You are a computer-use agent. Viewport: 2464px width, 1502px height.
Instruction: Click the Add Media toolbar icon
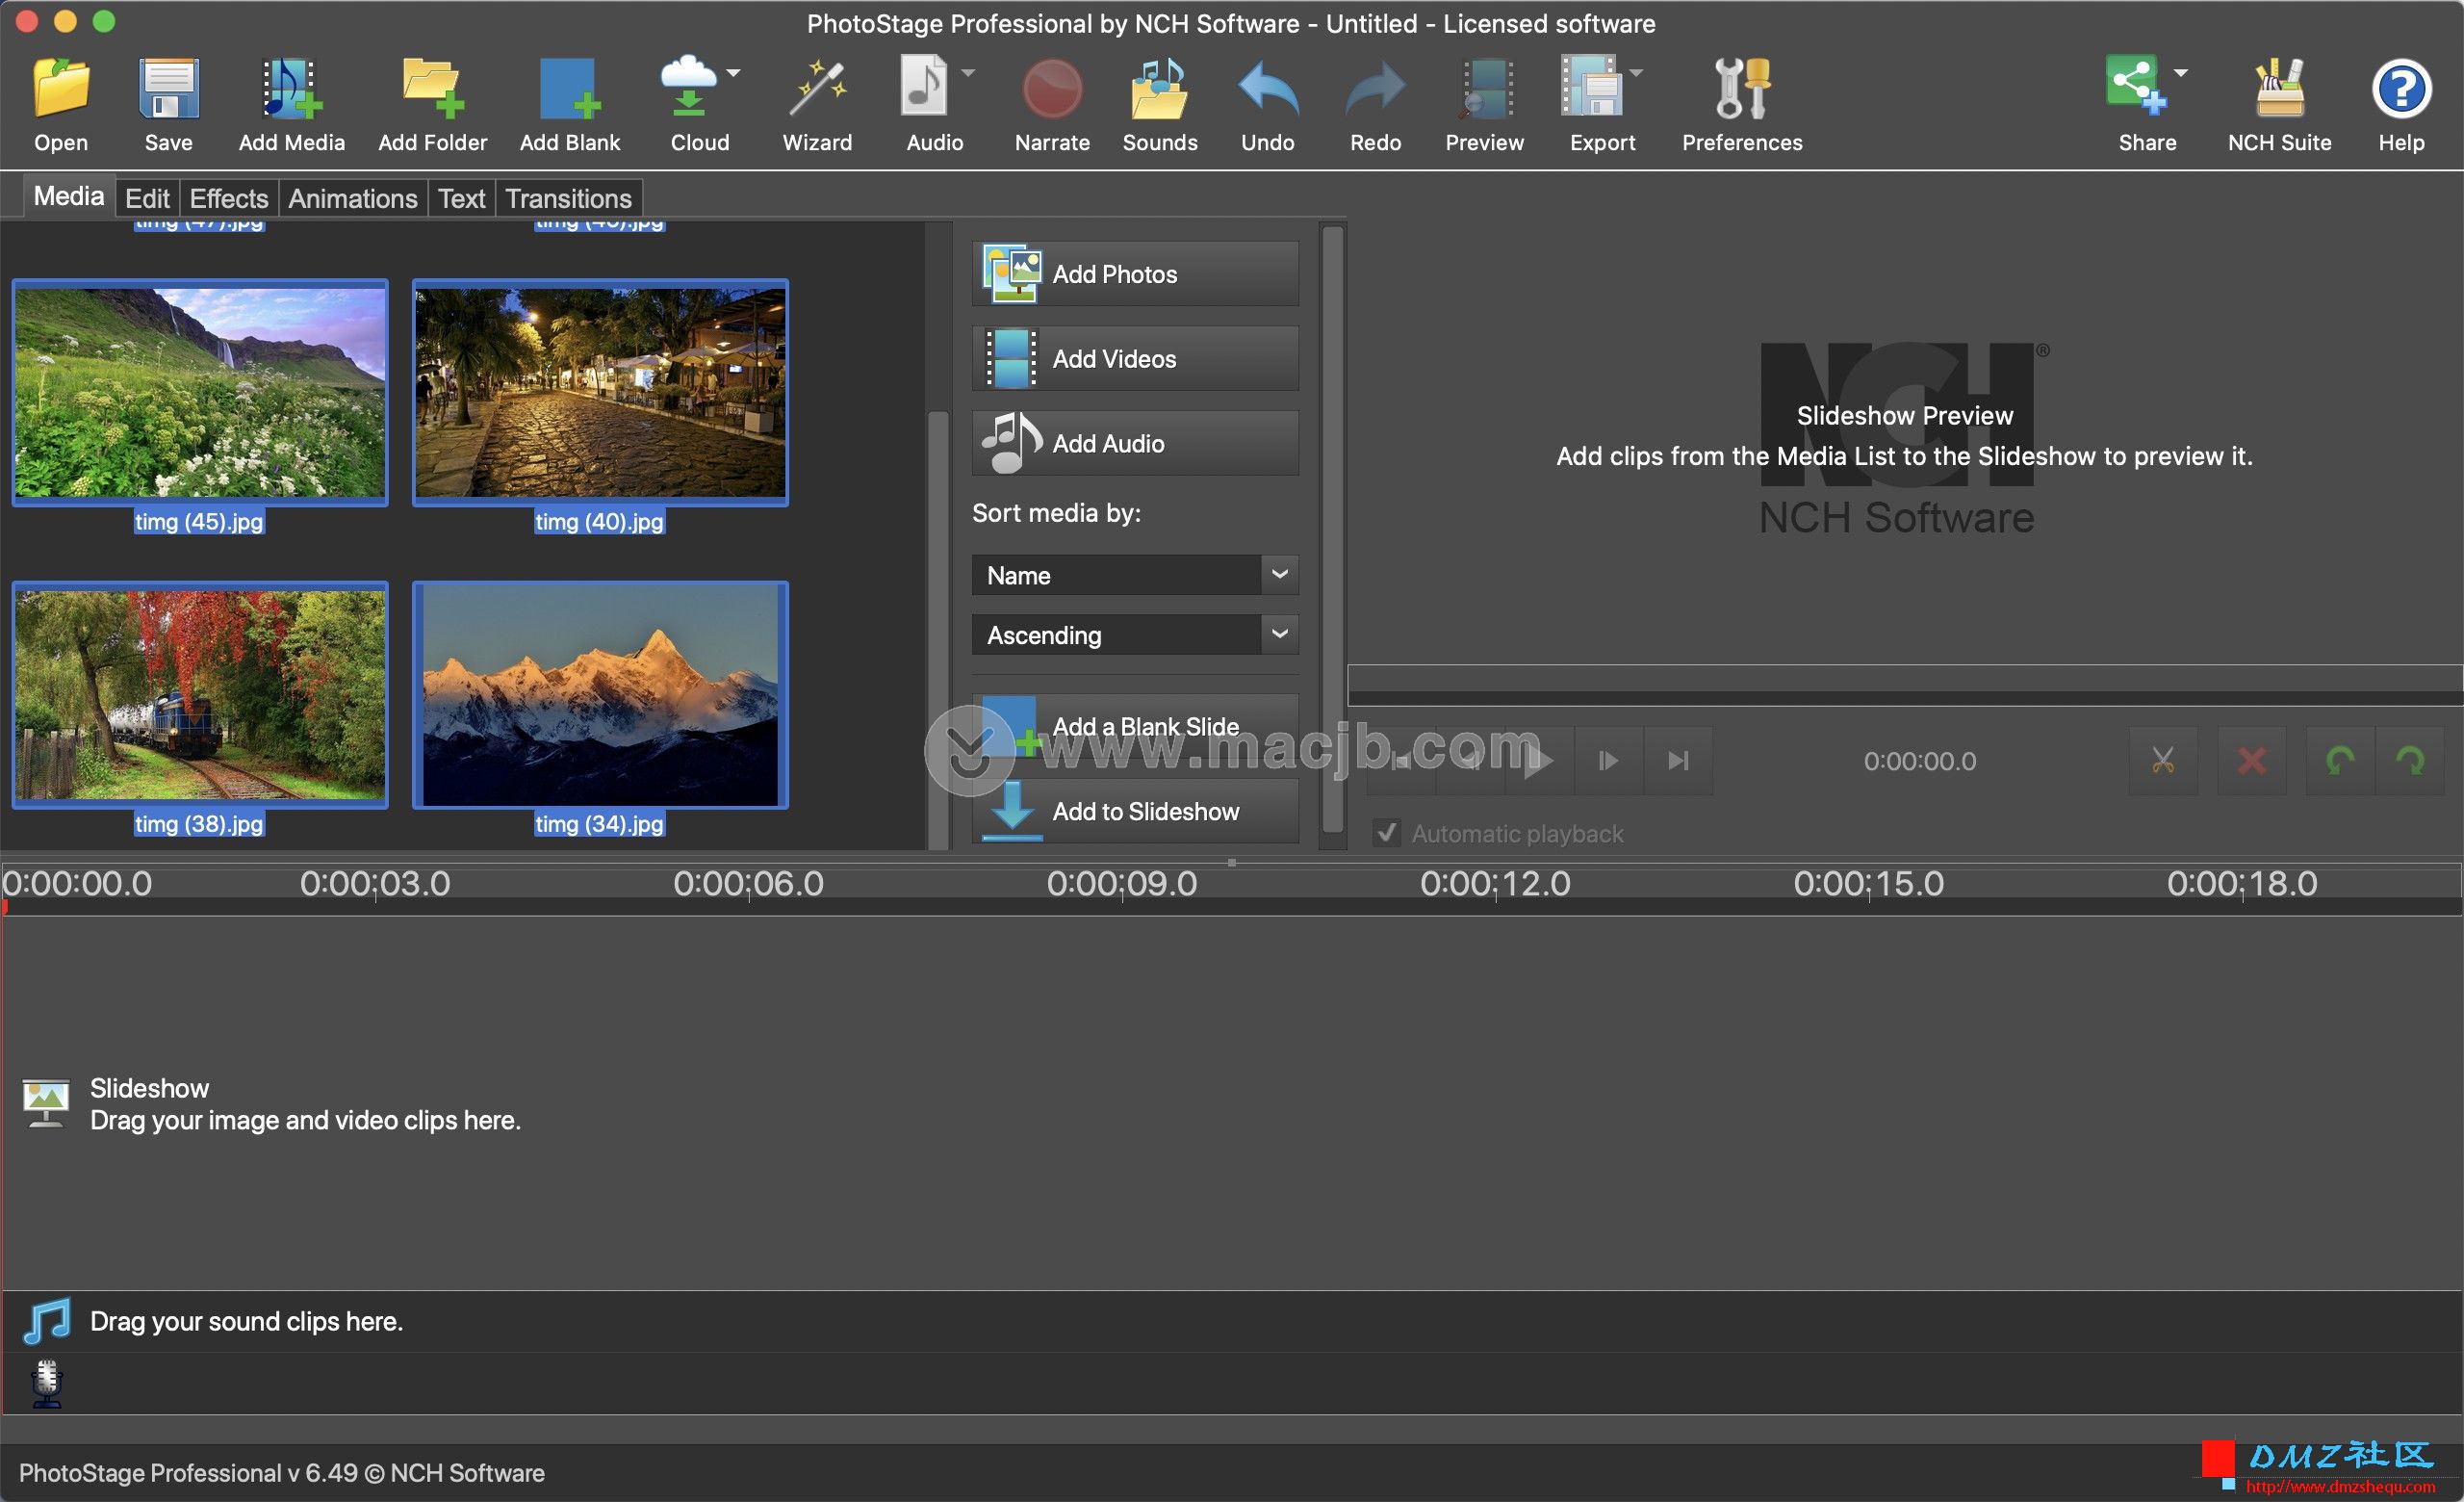click(x=292, y=88)
